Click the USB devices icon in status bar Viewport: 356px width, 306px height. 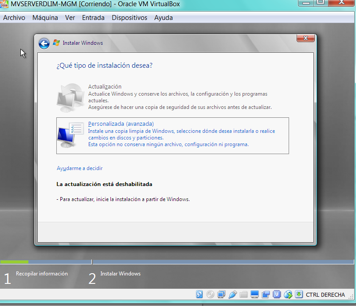pos(232,294)
